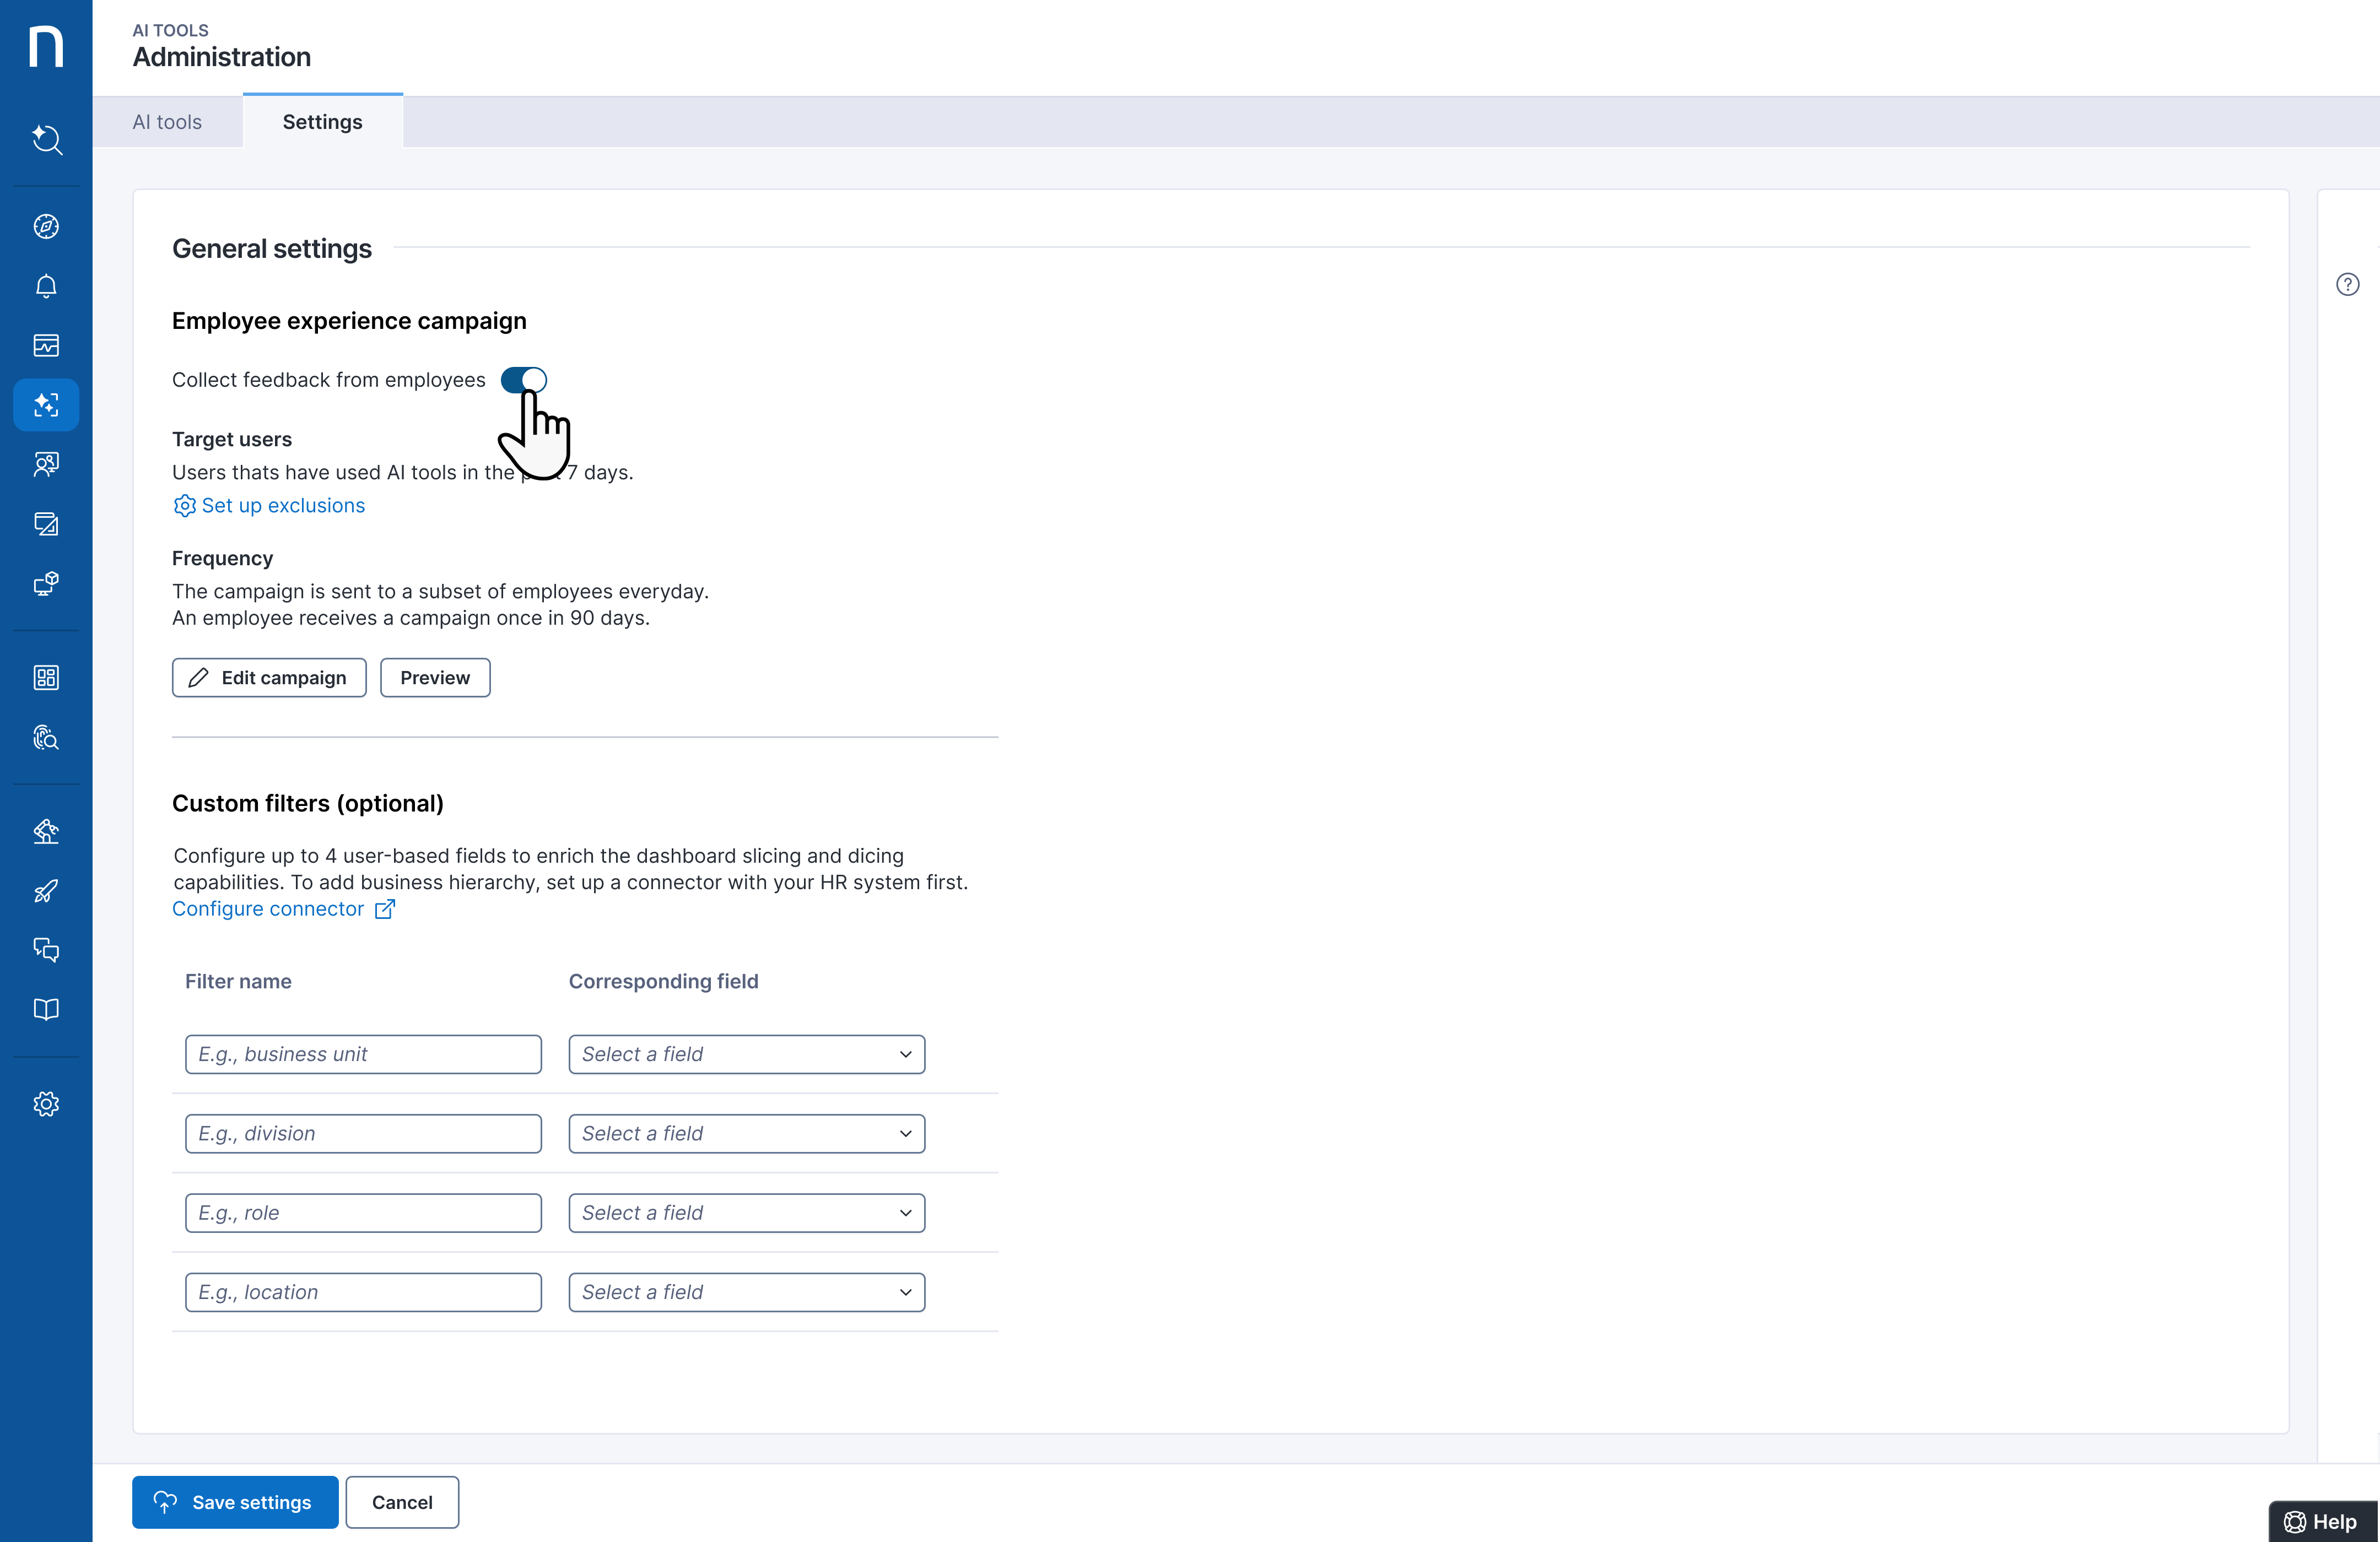Click the chat bubbles sidebar icon
Viewport: 2380px width, 1542px height.
tap(46, 949)
